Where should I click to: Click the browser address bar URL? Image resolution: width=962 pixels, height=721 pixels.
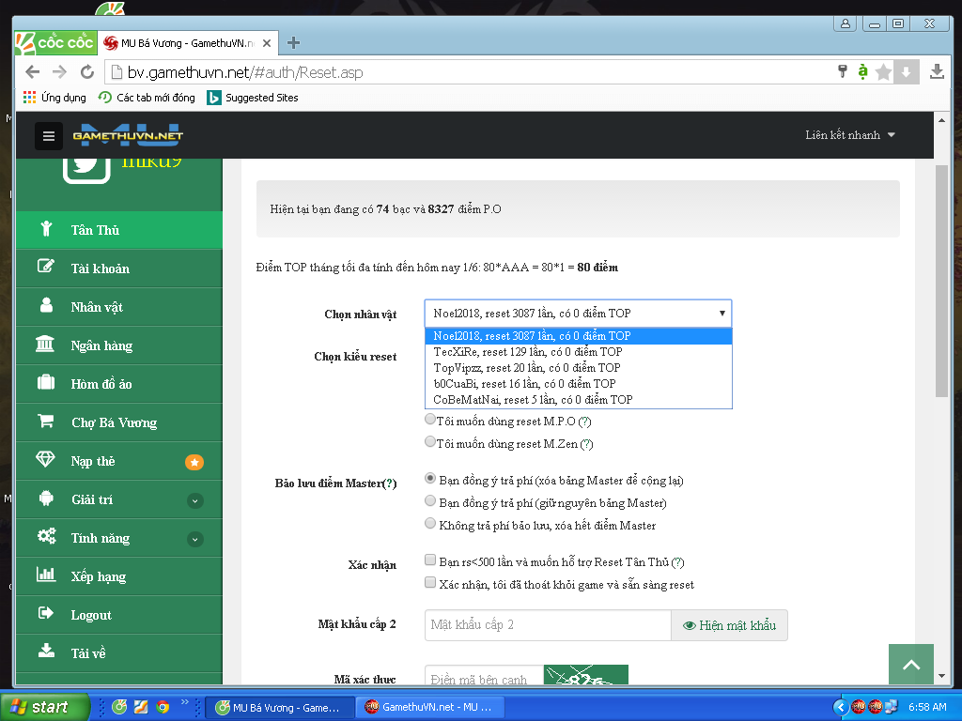point(245,72)
